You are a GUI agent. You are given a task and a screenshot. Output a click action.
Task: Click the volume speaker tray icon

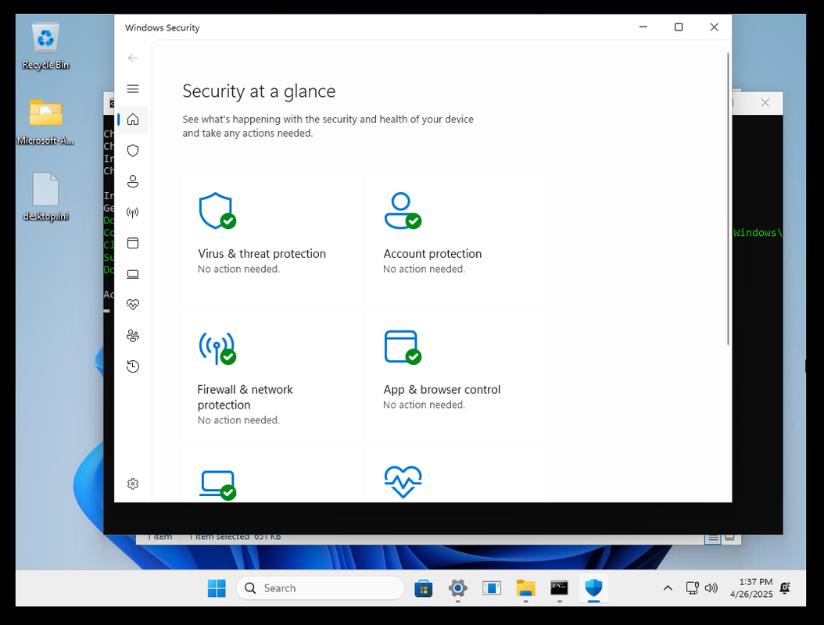pos(711,588)
